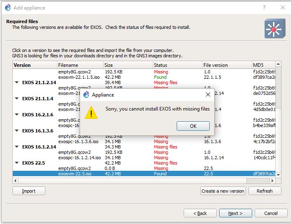Viewport: 291px width, 224px height.
Task: Sort by the Size column header
Action: pos(128,65)
